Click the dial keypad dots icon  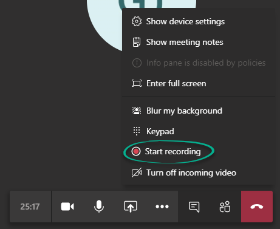137,131
